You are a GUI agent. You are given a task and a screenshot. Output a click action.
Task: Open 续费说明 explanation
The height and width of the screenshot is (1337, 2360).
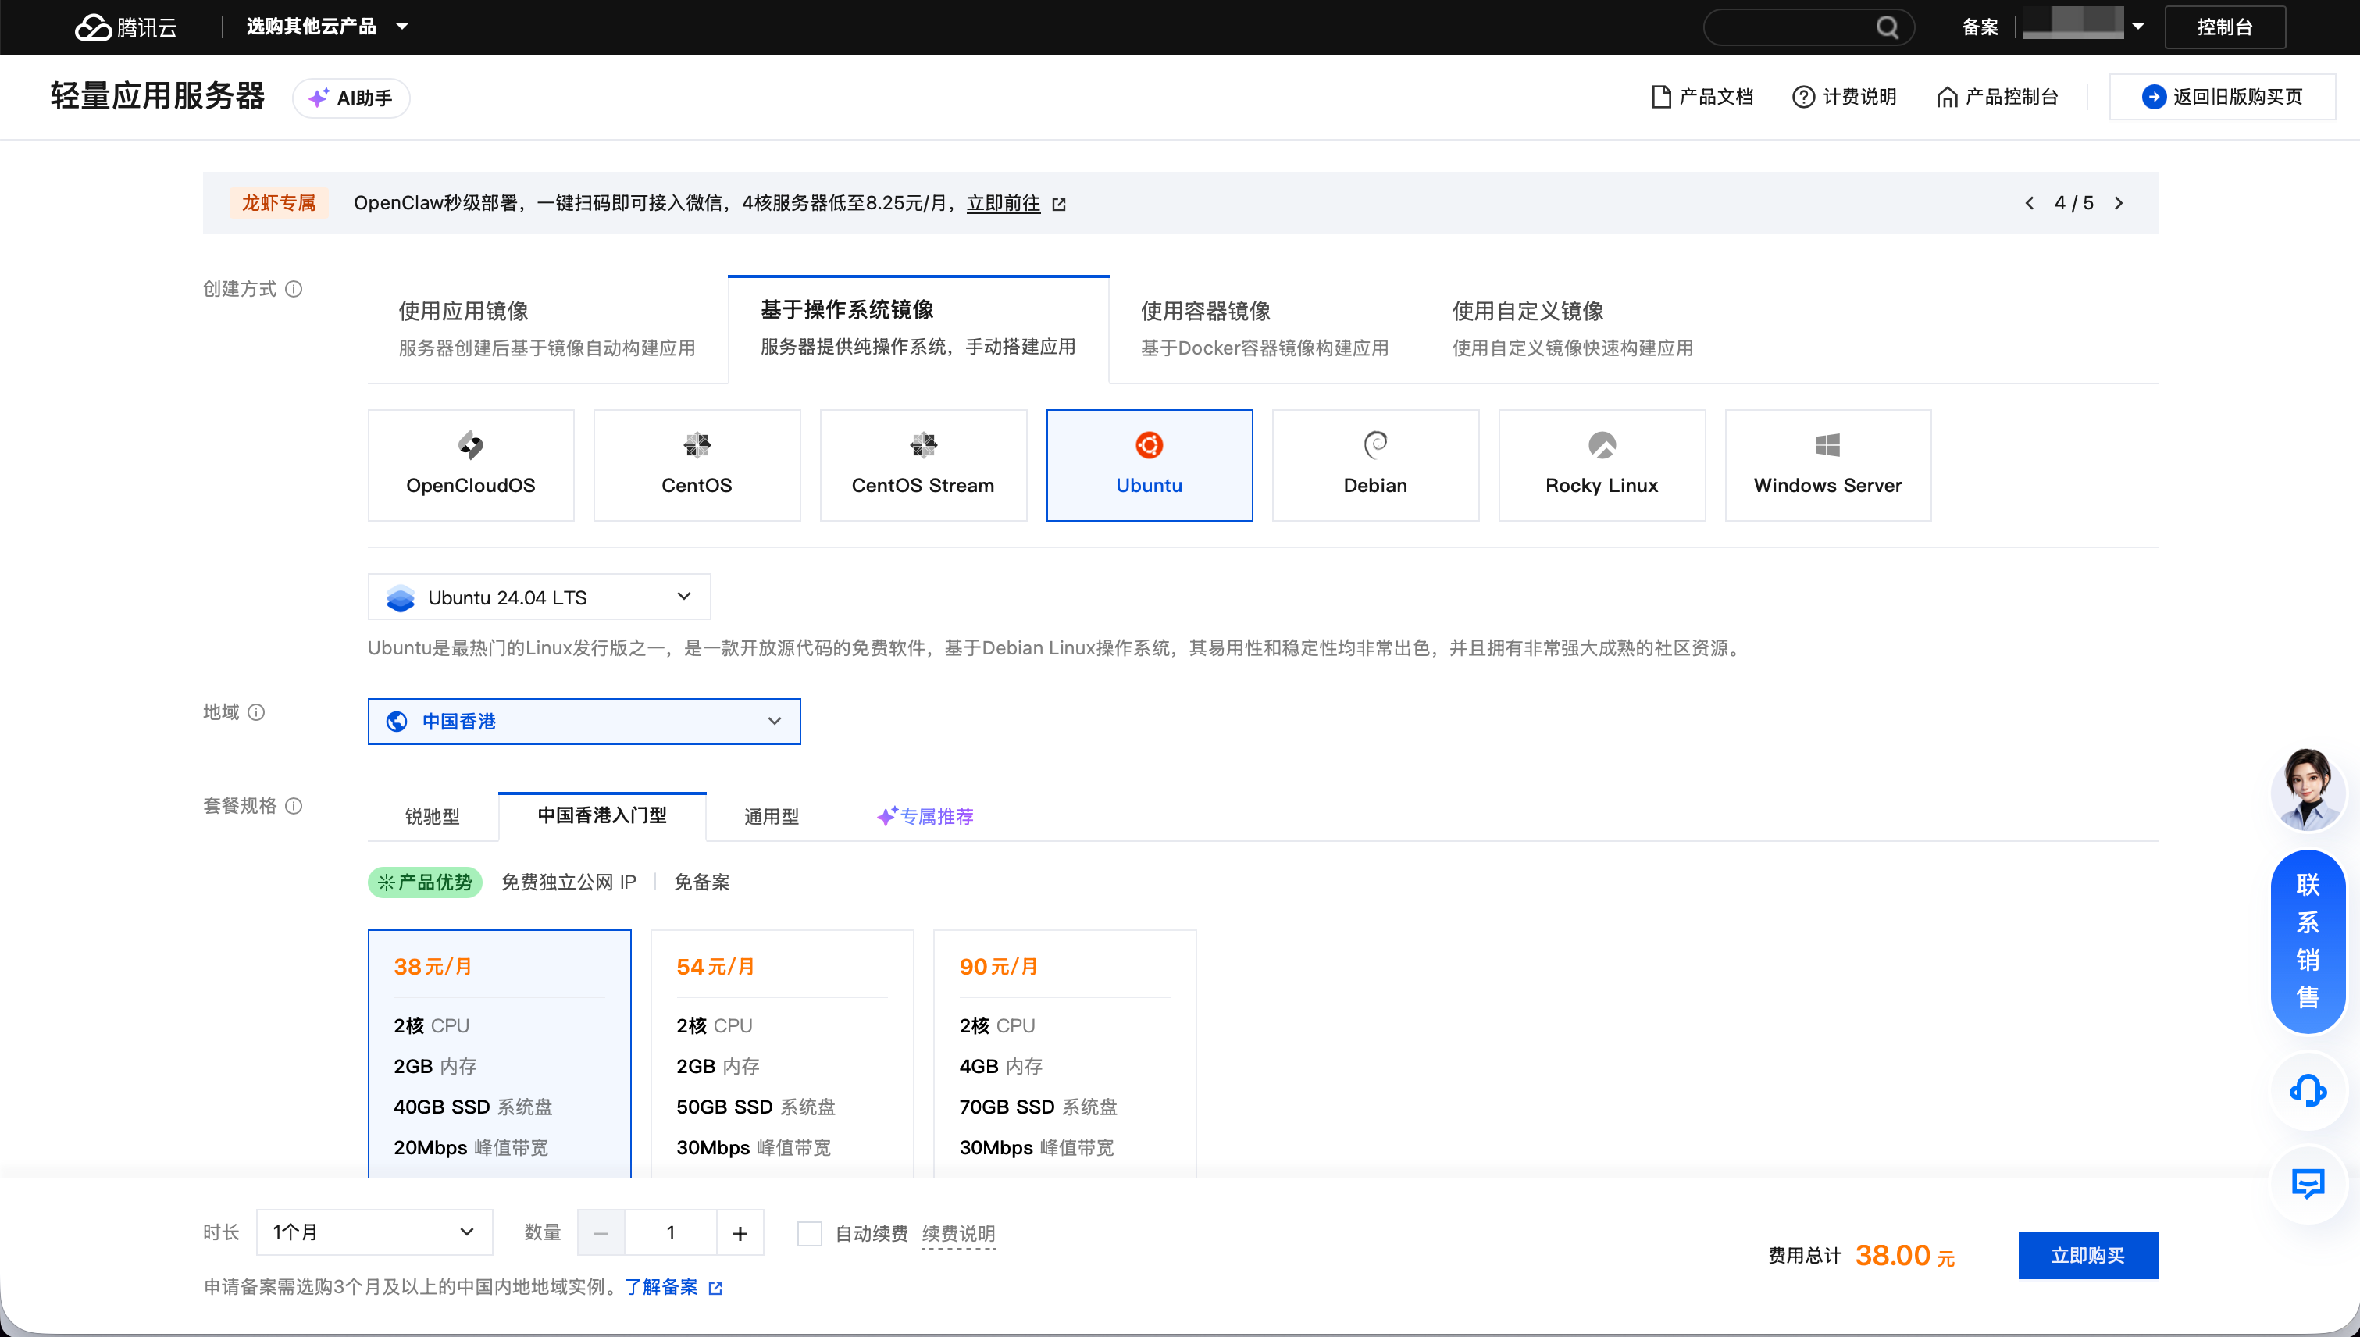point(959,1233)
